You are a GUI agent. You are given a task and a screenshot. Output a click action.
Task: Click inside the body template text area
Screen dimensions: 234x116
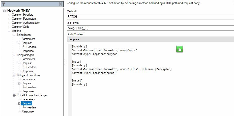click(151, 96)
